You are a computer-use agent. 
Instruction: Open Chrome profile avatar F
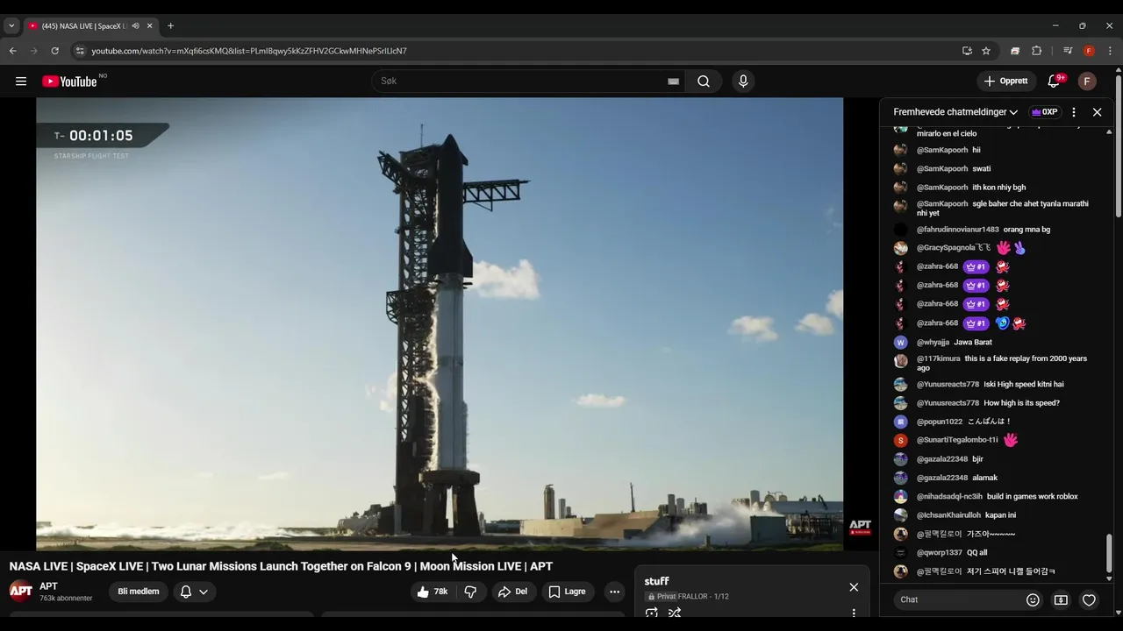[x=1089, y=51]
